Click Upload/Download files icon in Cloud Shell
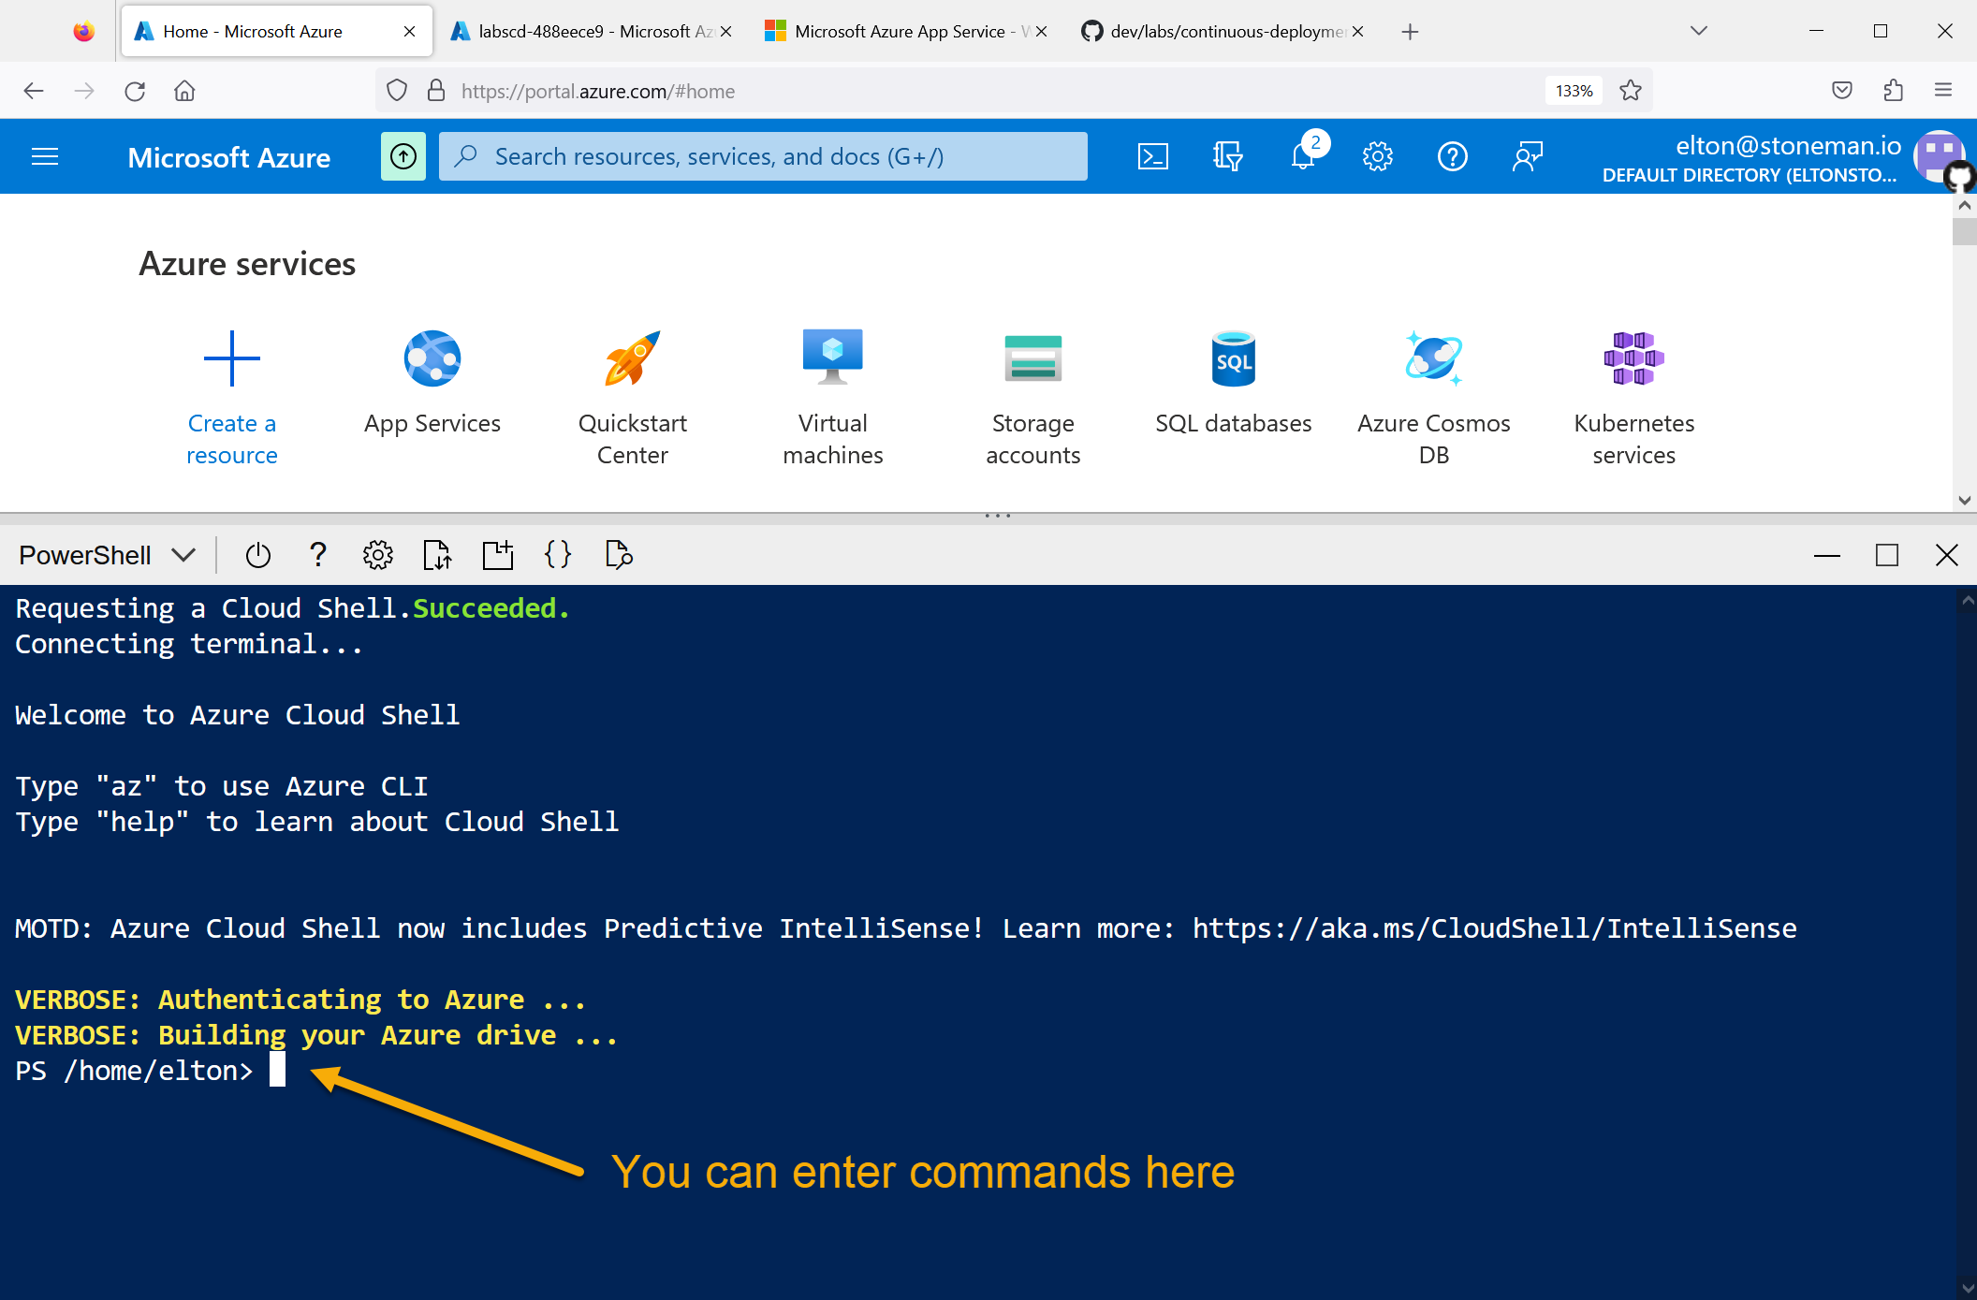 [x=438, y=555]
